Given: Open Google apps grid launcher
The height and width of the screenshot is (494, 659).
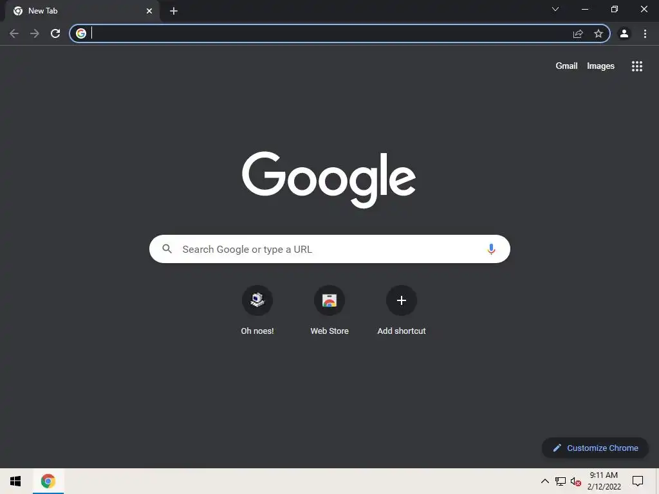Looking at the screenshot, I should click(x=637, y=66).
